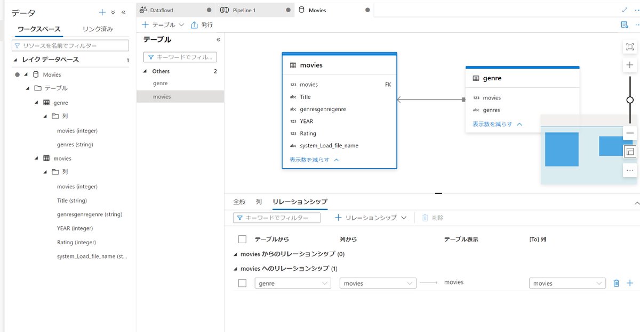Click genresgenregenre column in movies card
The image size is (640, 332).
323,109
